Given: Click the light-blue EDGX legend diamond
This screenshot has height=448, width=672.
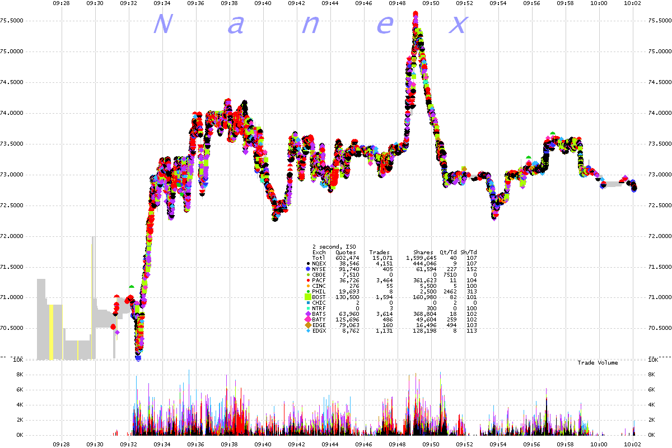Looking at the screenshot, I should click(x=307, y=331).
